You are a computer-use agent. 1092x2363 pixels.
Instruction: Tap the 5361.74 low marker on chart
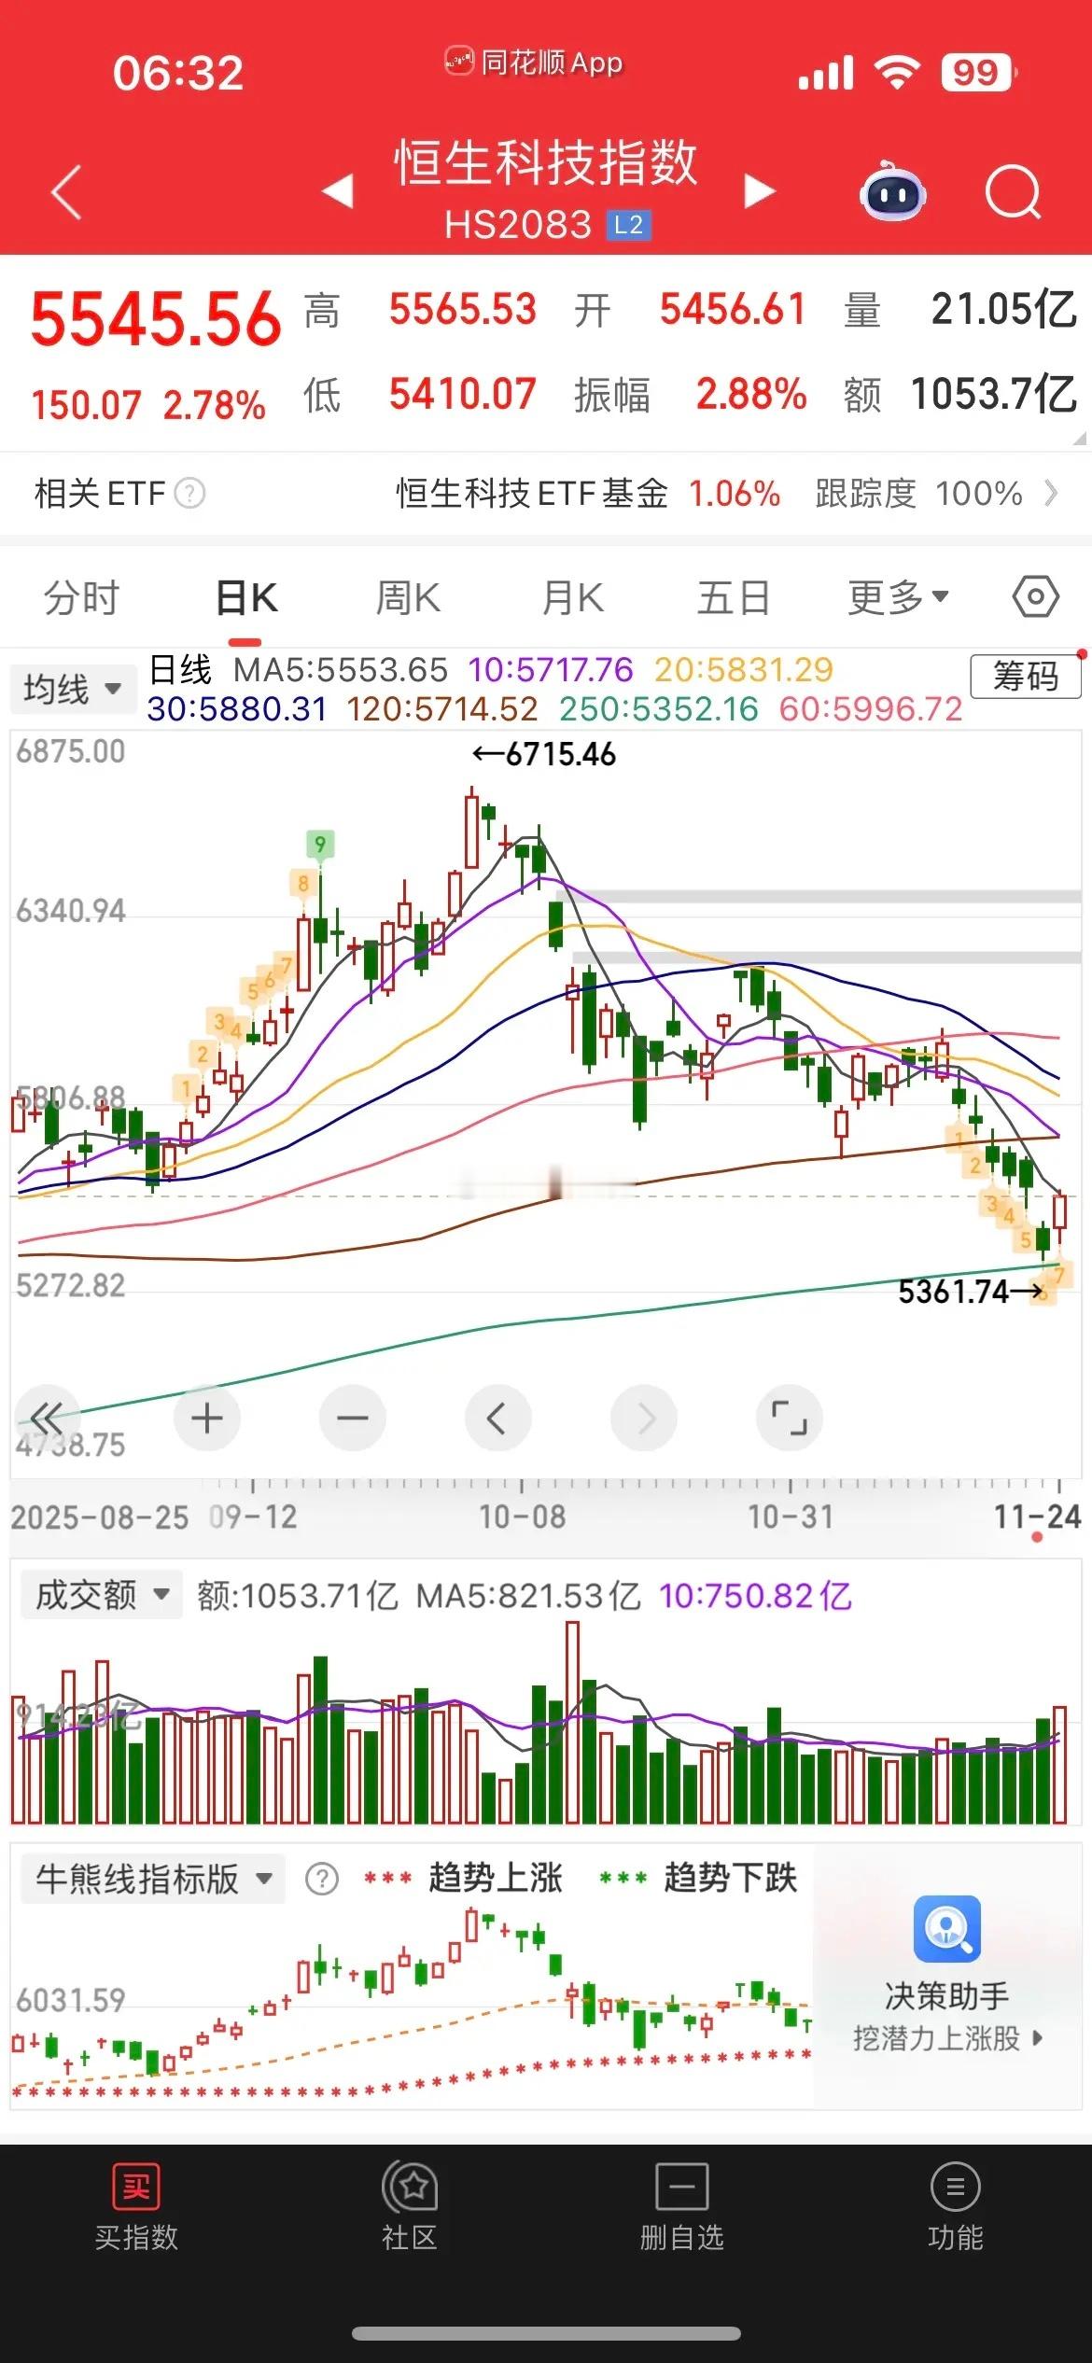(971, 1292)
